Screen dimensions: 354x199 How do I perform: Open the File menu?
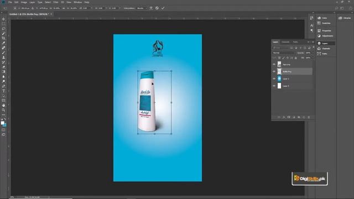click(x=10, y=2)
